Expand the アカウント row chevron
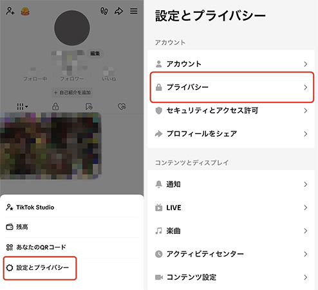Image resolution: width=318 pixels, height=290 pixels. coord(306,64)
